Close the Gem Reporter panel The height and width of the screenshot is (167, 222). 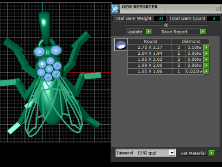pos(218,8)
